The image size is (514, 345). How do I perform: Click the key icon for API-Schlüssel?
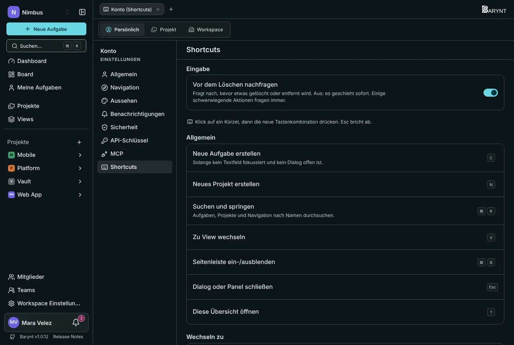pyautogui.click(x=104, y=140)
